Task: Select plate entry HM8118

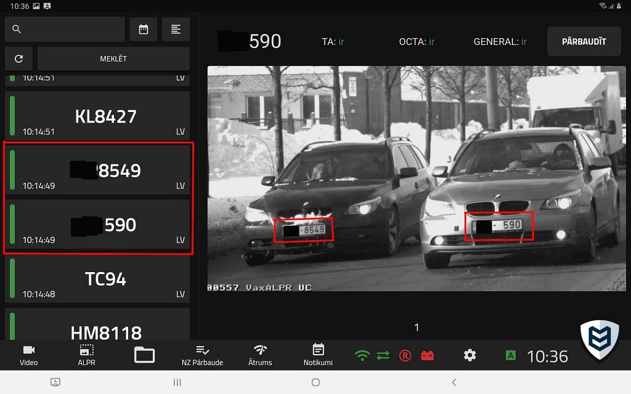Action: pos(97,324)
